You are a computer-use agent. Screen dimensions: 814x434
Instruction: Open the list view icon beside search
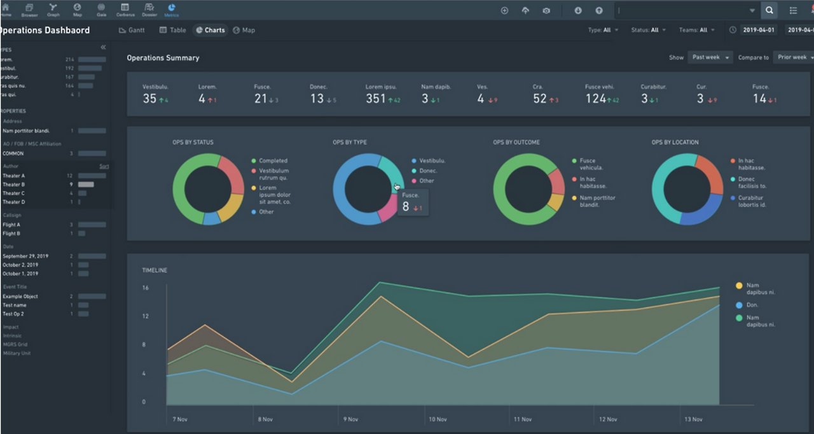point(793,10)
